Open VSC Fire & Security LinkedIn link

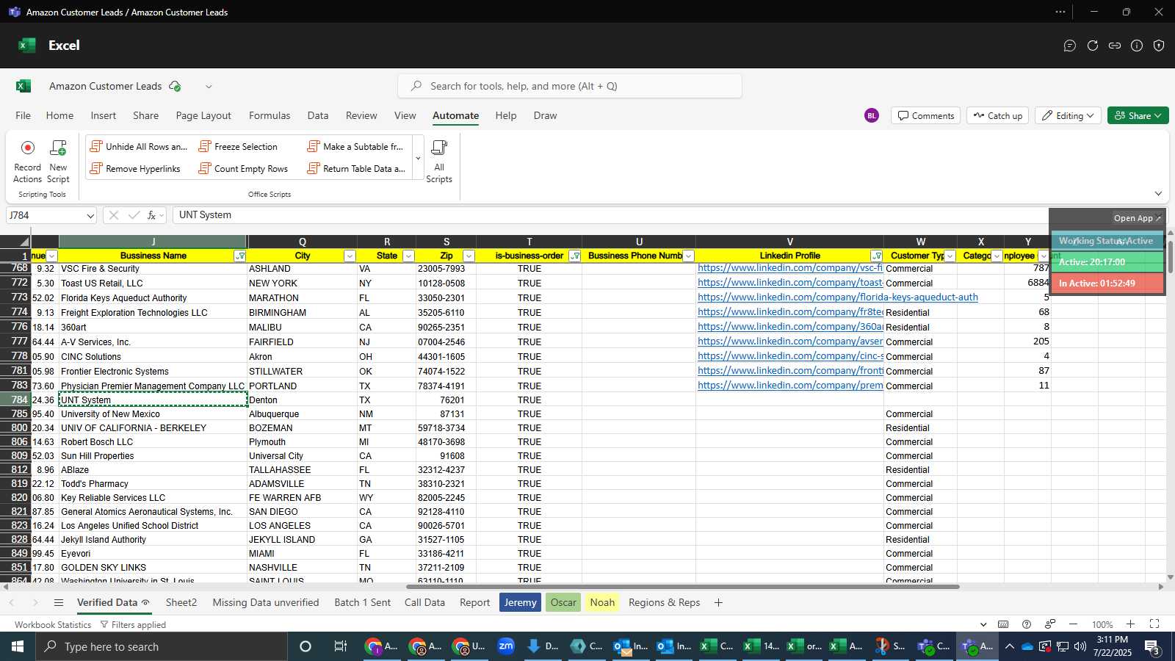click(x=790, y=268)
